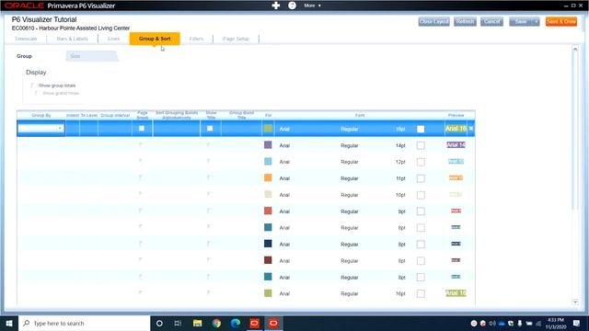Click the Preview column header
This screenshot has height=331, width=589.
[x=456, y=115]
